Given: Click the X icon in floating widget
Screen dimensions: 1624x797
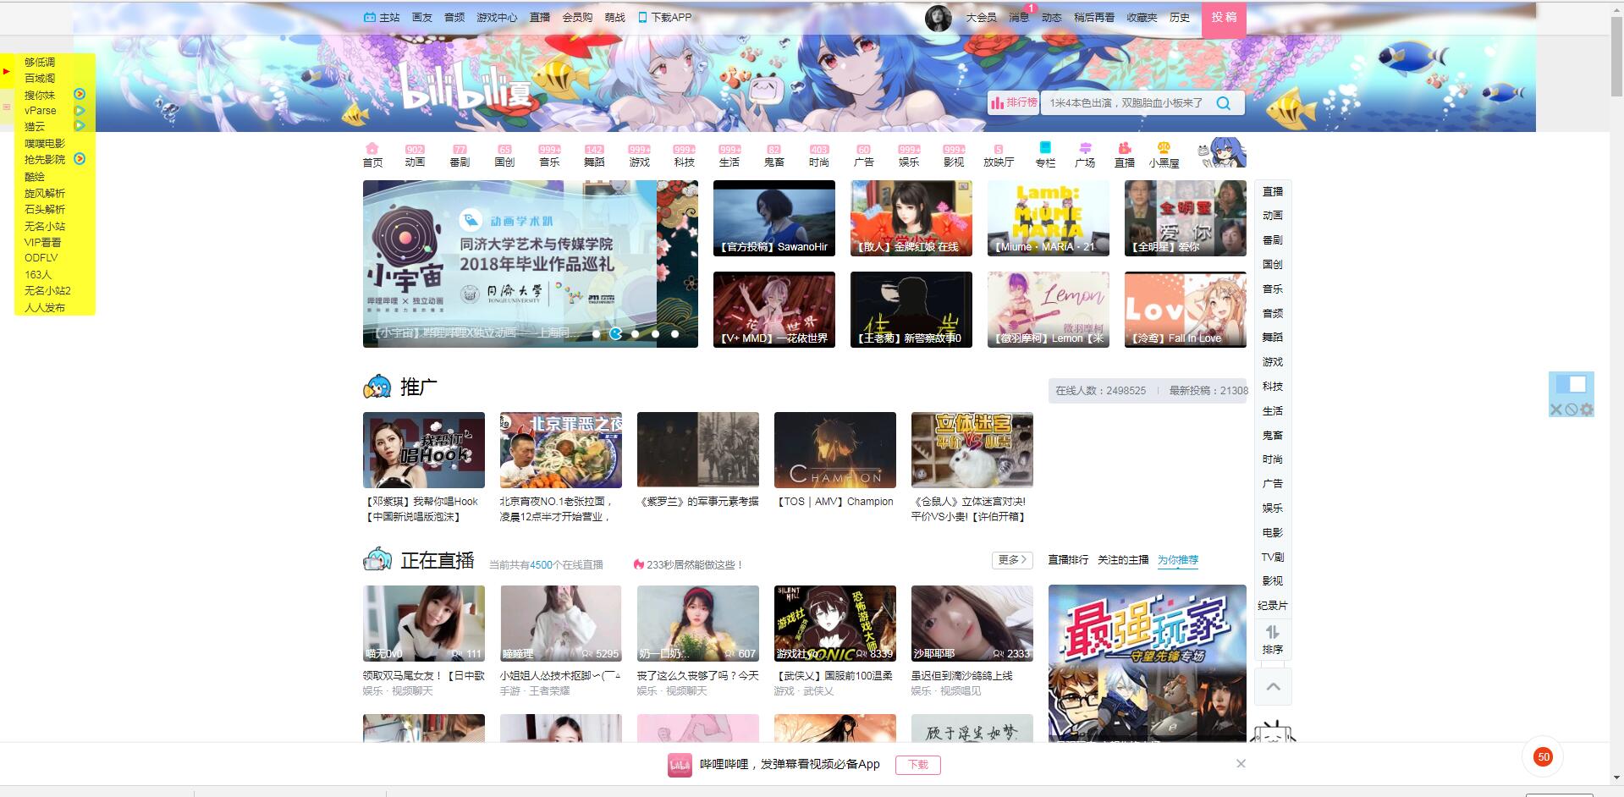Looking at the screenshot, I should coord(1555,409).
